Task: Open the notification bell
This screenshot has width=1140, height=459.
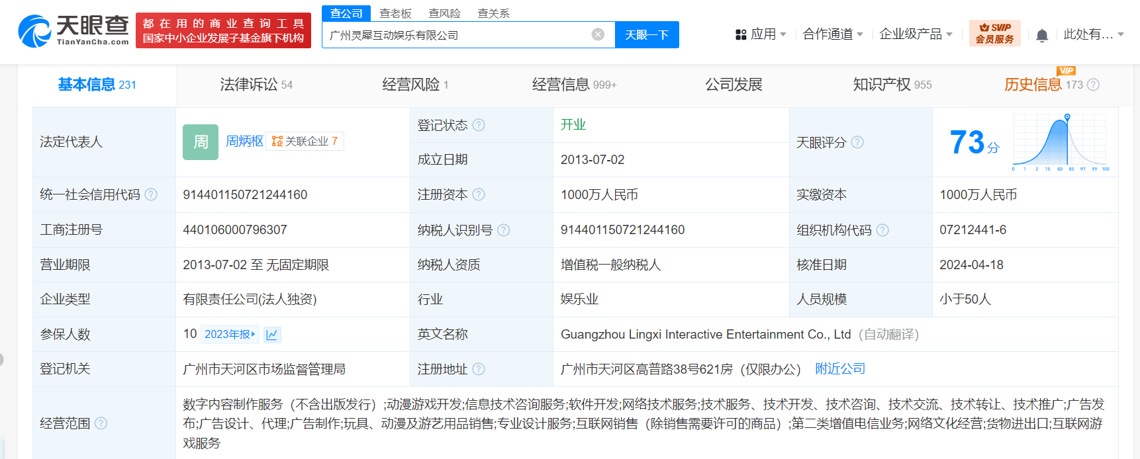Action: [1041, 35]
